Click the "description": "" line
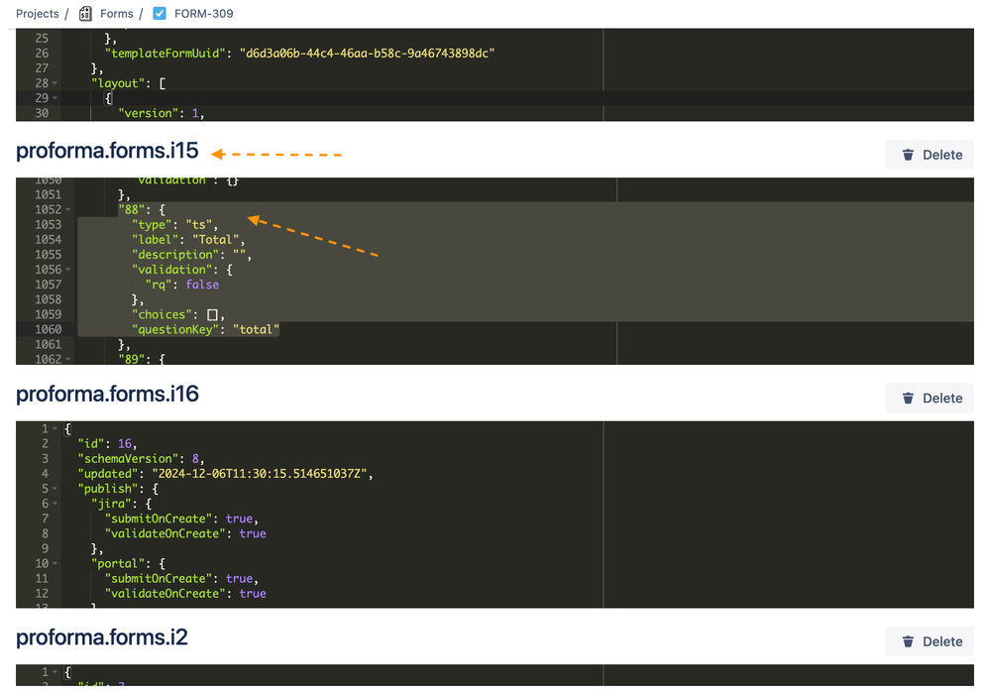990x696 pixels. tap(191, 255)
